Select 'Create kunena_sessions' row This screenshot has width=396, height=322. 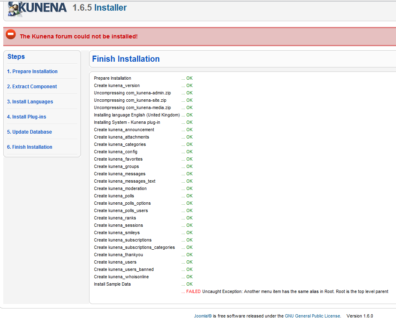143,225
